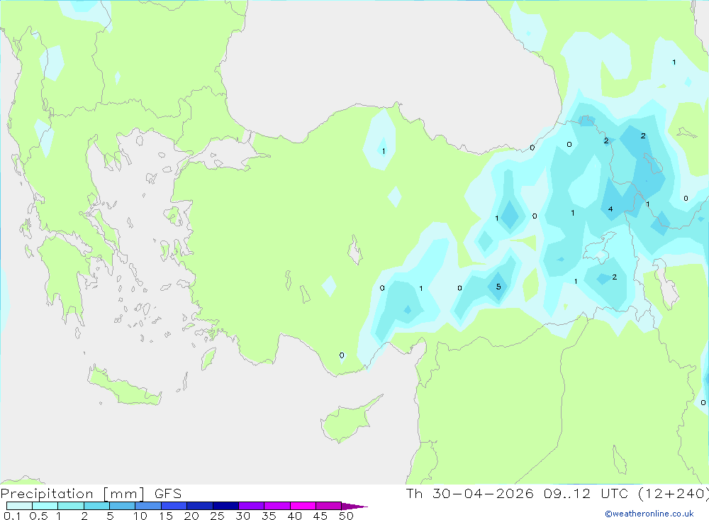Click the "0.1" legend label
Image resolution: width=709 pixels, height=520 pixels.
click(12, 516)
